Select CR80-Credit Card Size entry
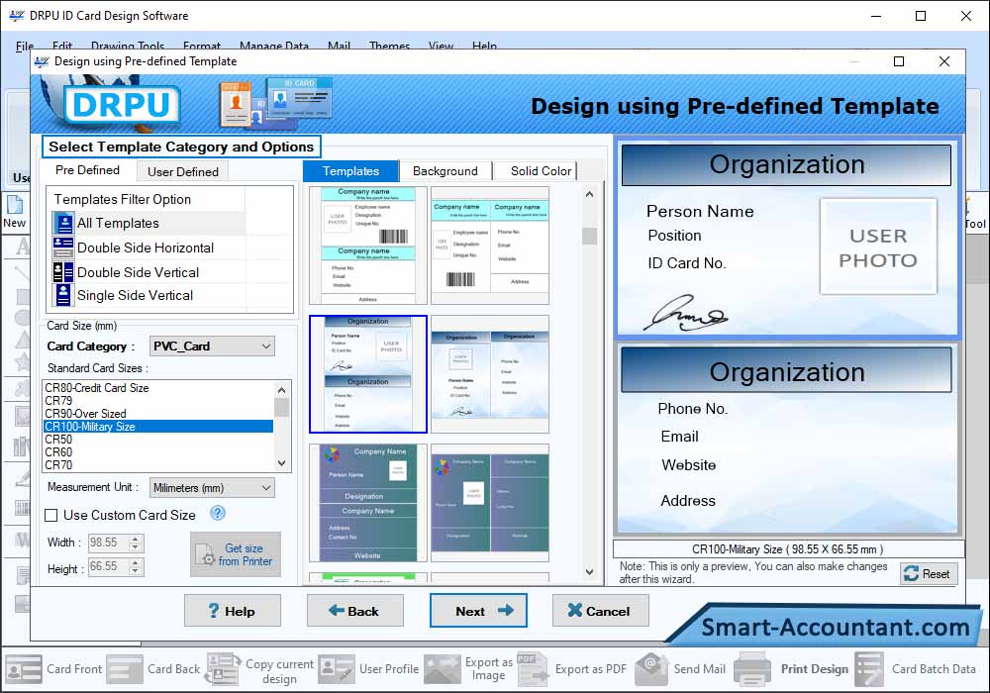990x693 pixels. click(x=157, y=388)
